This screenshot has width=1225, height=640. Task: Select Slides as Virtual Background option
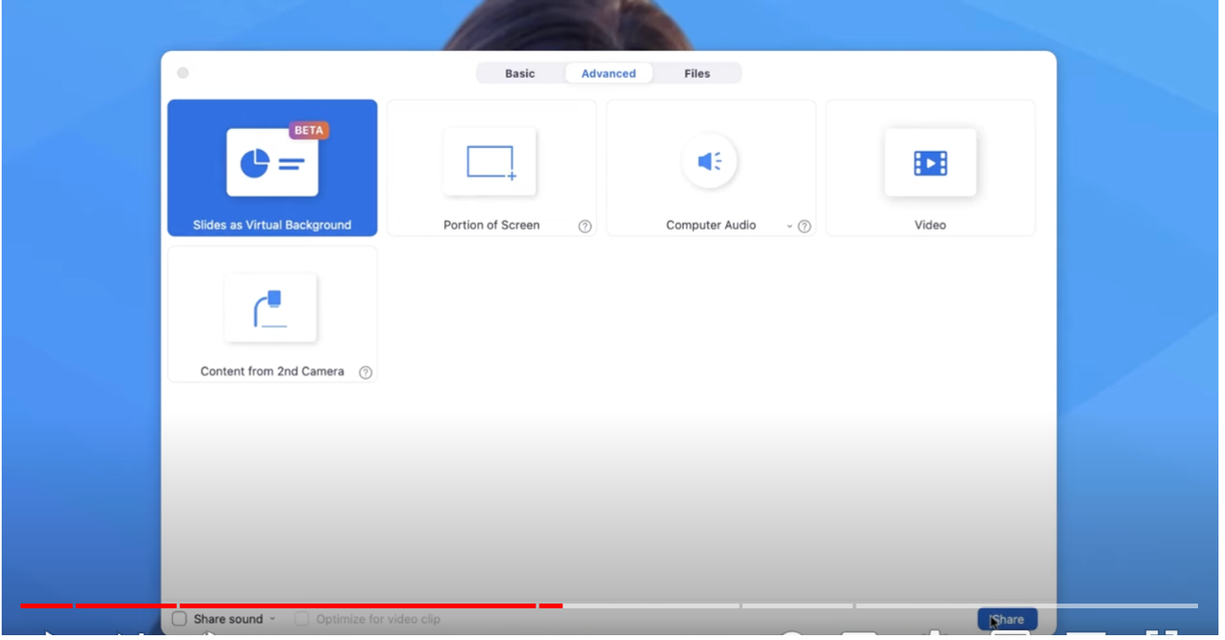tap(272, 168)
